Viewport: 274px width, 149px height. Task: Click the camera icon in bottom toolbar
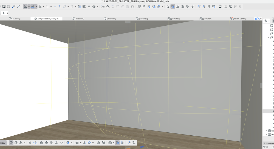tap(110, 143)
